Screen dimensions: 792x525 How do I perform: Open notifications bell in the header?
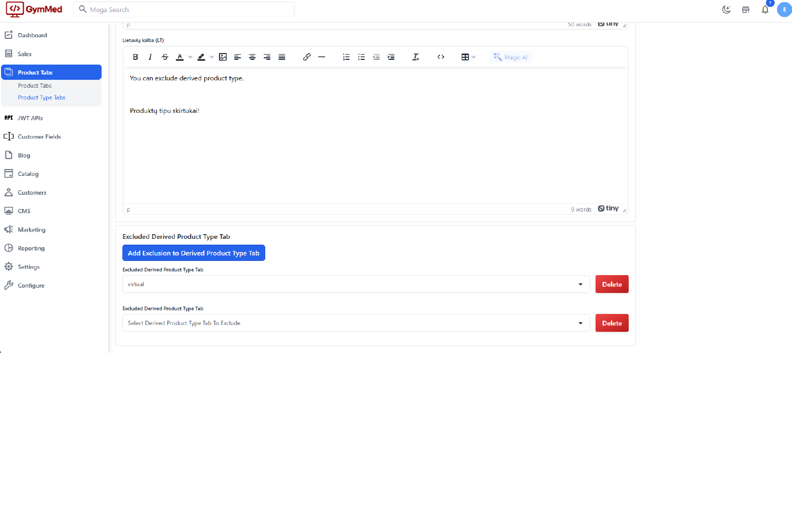tap(765, 9)
